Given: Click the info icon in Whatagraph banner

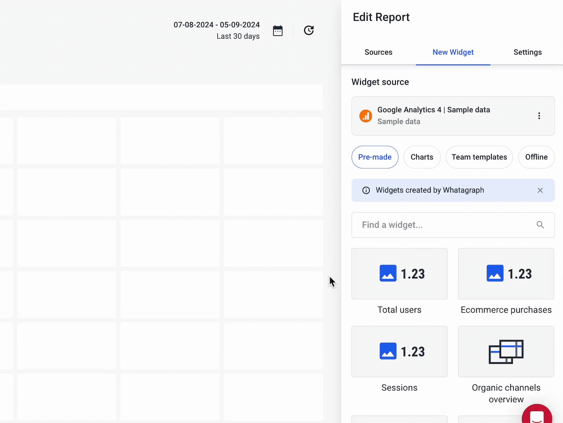Looking at the screenshot, I should click(366, 190).
